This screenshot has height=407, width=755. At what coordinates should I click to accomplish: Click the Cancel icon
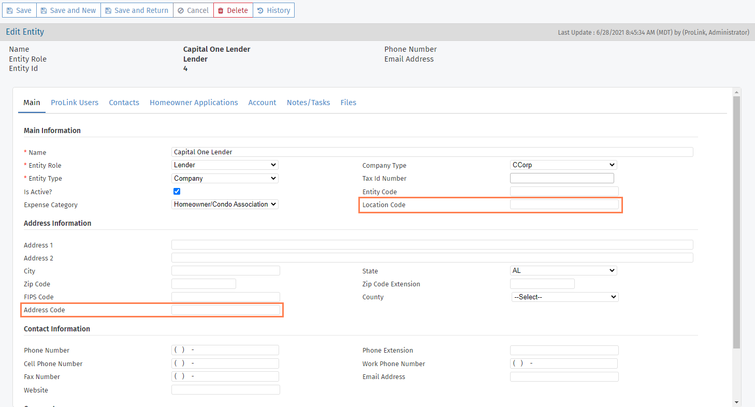coord(181,10)
